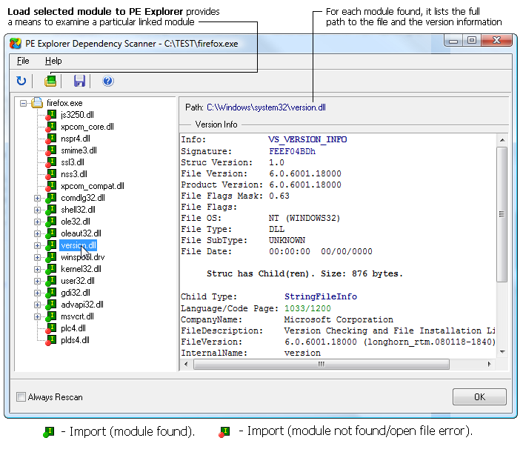Click the Rescan refresh toolbar icon
The width and height of the screenshot is (523, 455).
(21, 81)
